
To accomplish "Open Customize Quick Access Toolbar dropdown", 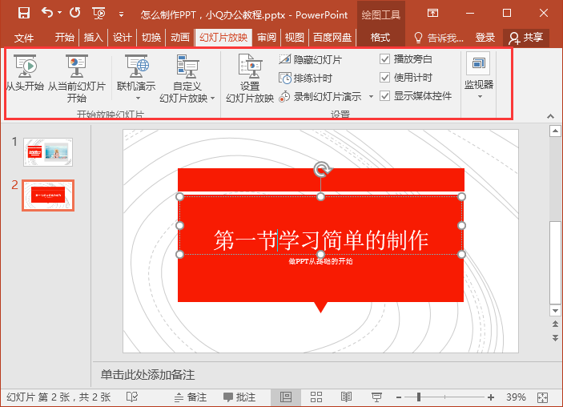I will [x=122, y=14].
